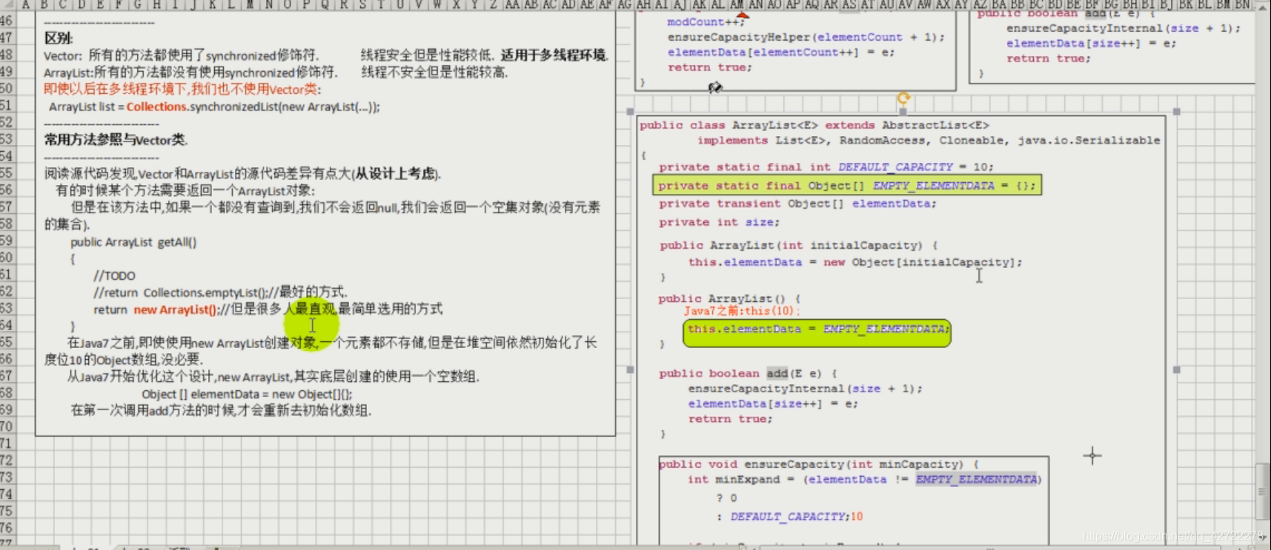Click the red word 'Collections' in synchronizedList line
Image resolution: width=1271 pixels, height=550 pixels.
(156, 107)
